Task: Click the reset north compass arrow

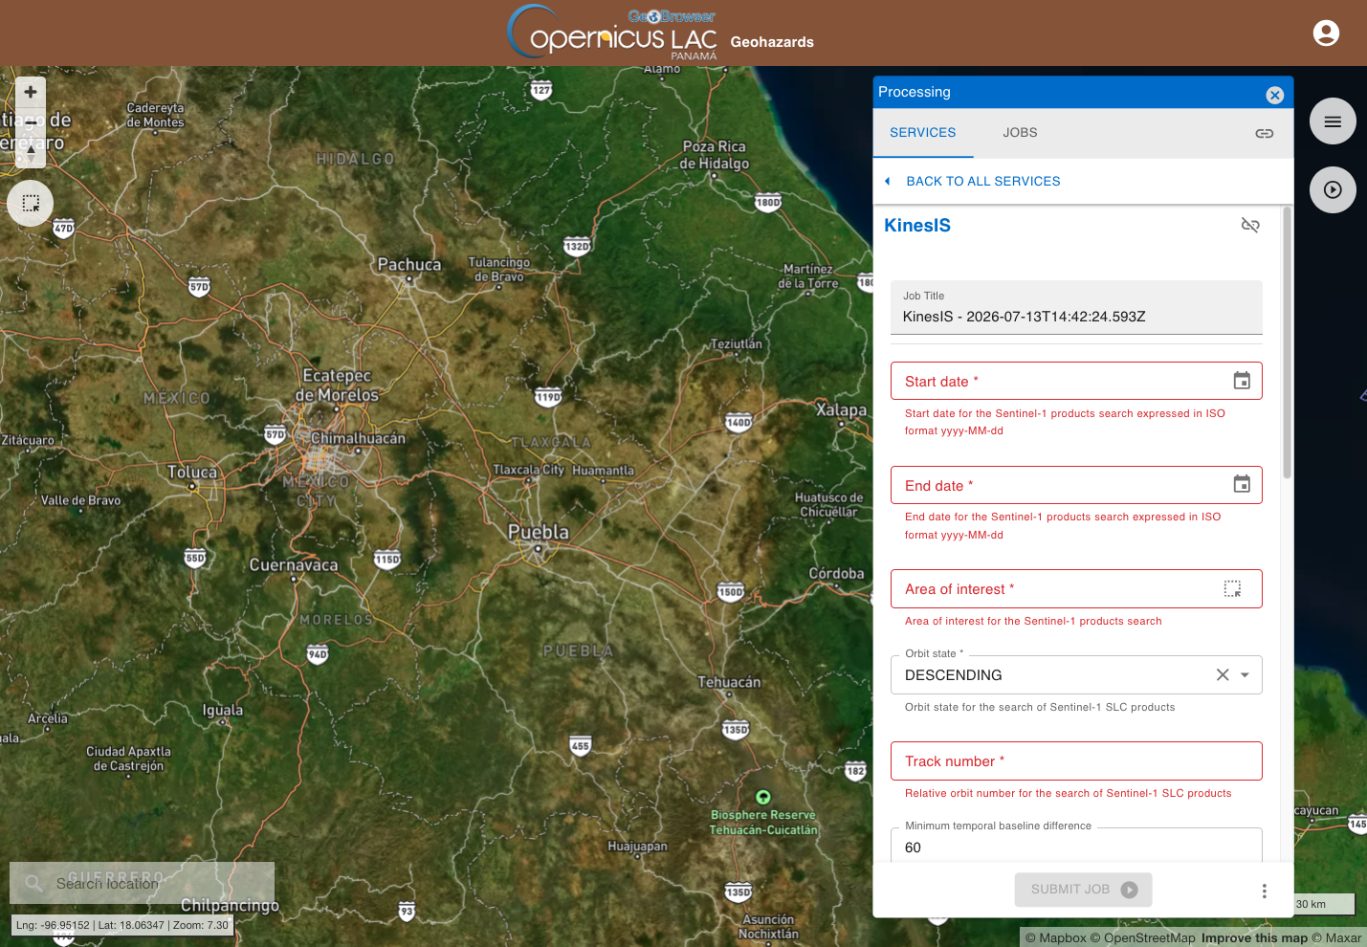Action: (31, 151)
